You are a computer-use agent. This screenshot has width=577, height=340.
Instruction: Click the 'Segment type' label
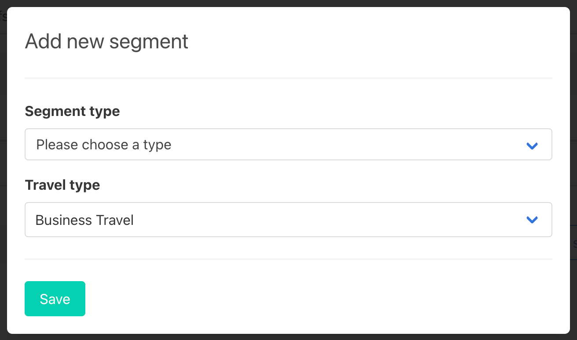coord(72,111)
